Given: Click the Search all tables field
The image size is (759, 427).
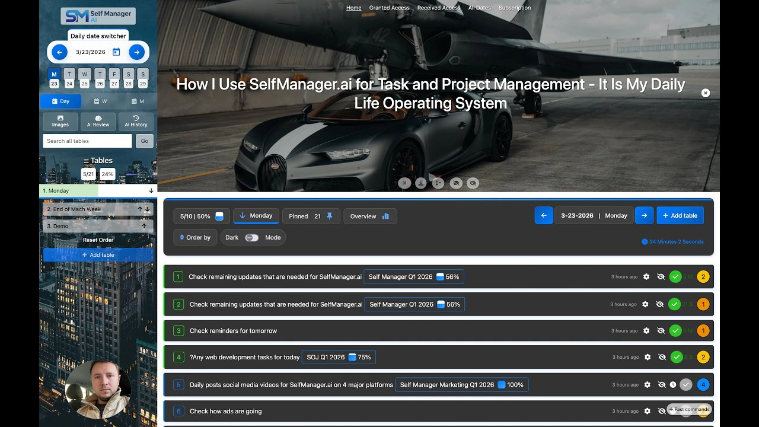Looking at the screenshot, I should click(x=88, y=141).
